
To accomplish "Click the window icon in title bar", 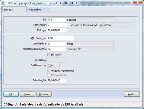I will [3, 3].
